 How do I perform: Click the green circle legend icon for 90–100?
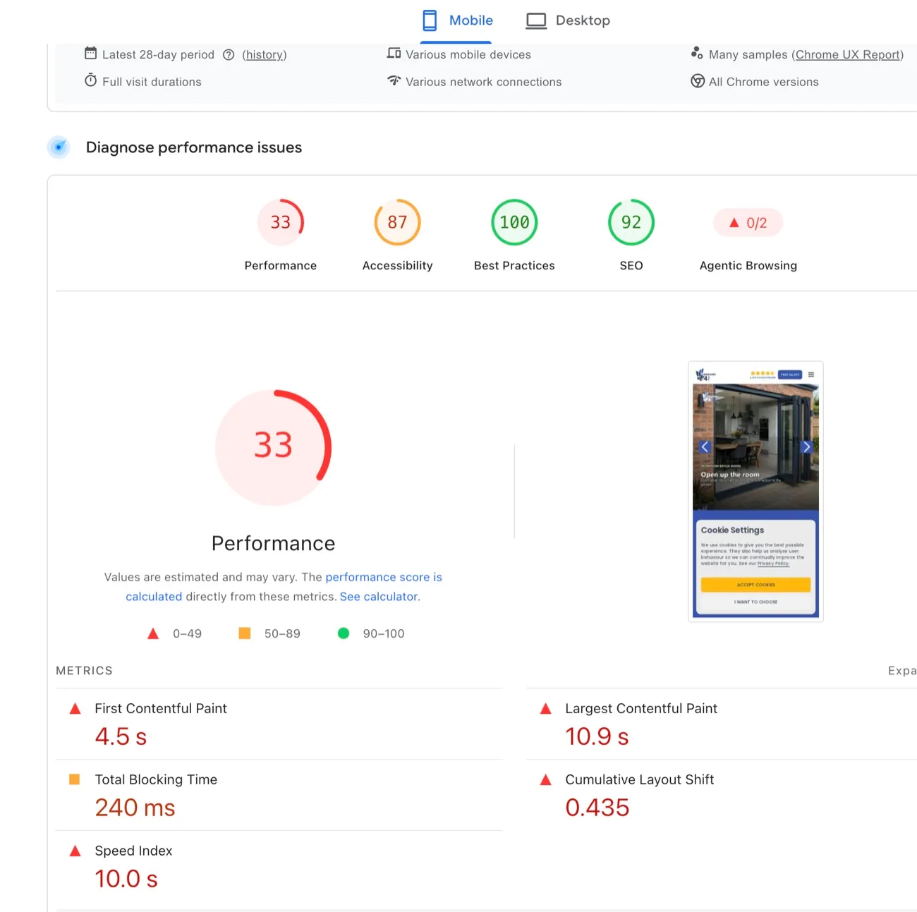pos(344,633)
